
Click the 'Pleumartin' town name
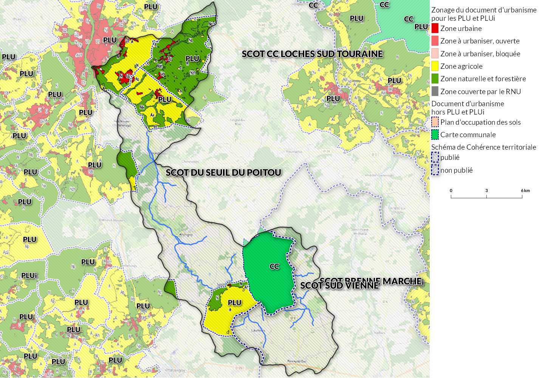coord(294,152)
